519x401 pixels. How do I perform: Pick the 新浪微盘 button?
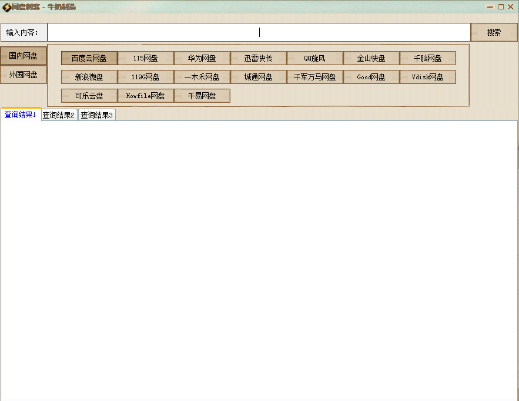[x=89, y=77]
